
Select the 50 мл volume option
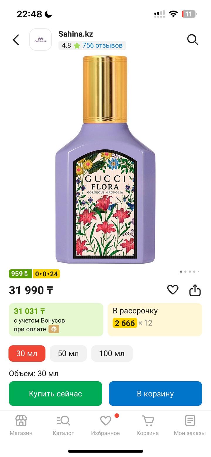tap(68, 353)
